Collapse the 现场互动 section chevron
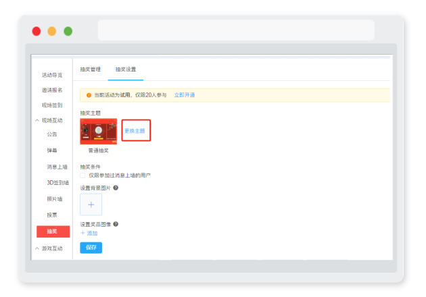 point(37,120)
